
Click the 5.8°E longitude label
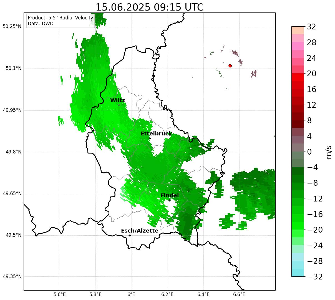95,294
